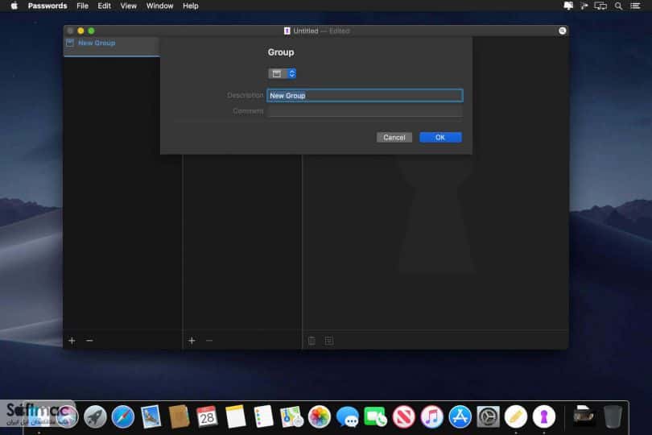Open the Trash in the Dock
Viewport: 652px width, 435px height.
click(x=613, y=416)
